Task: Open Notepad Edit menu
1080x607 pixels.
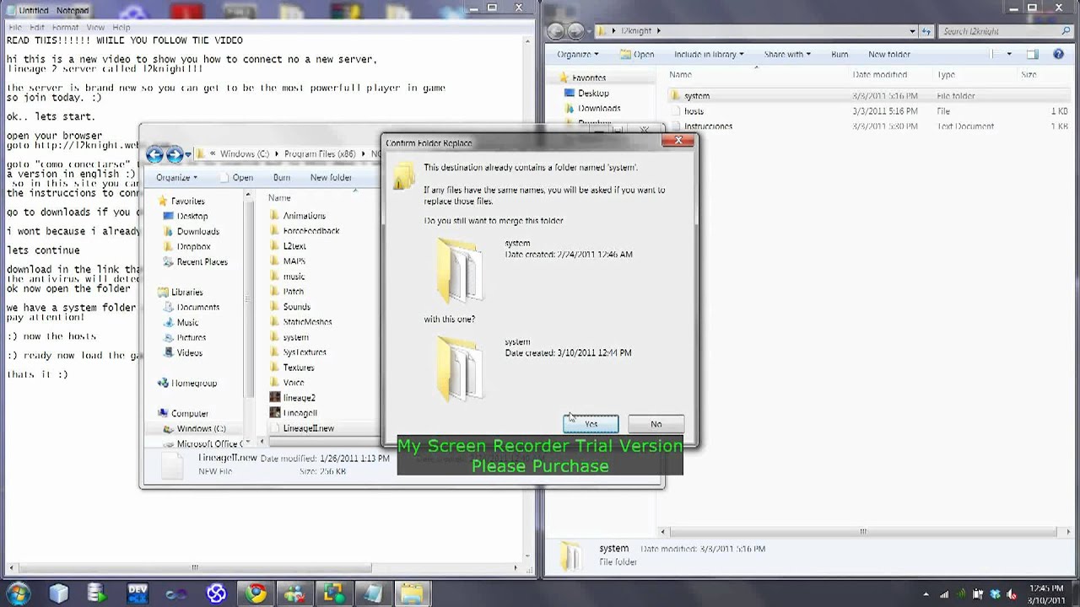Action: pos(37,28)
